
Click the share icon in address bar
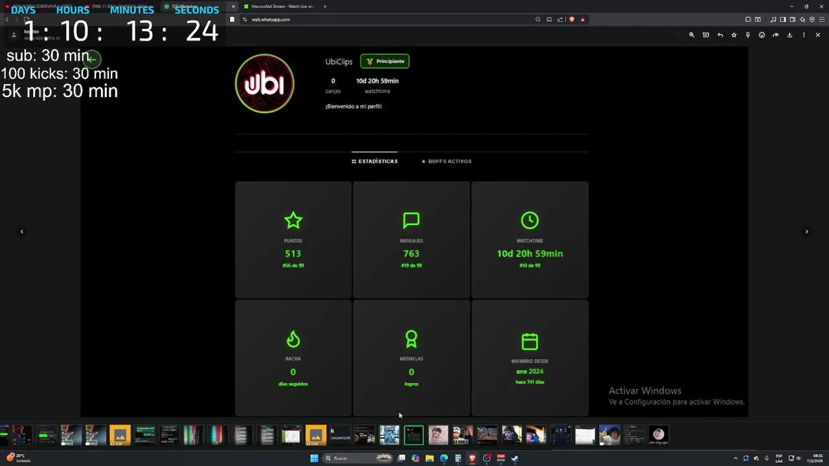pyautogui.click(x=560, y=19)
